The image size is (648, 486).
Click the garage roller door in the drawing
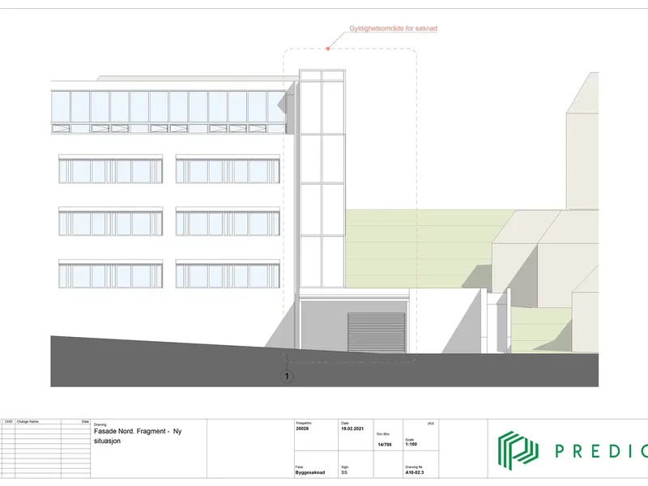click(376, 332)
